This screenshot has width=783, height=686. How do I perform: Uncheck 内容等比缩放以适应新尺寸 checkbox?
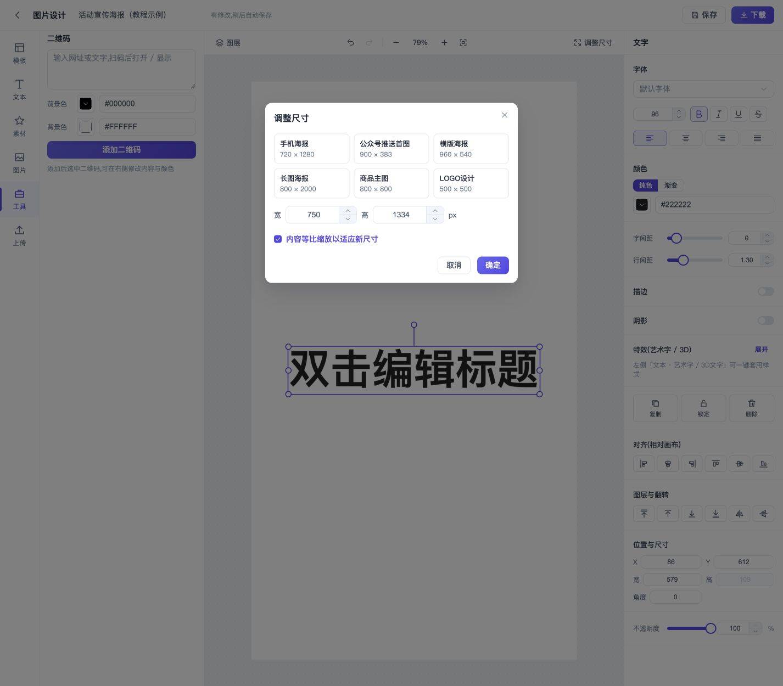click(x=278, y=239)
